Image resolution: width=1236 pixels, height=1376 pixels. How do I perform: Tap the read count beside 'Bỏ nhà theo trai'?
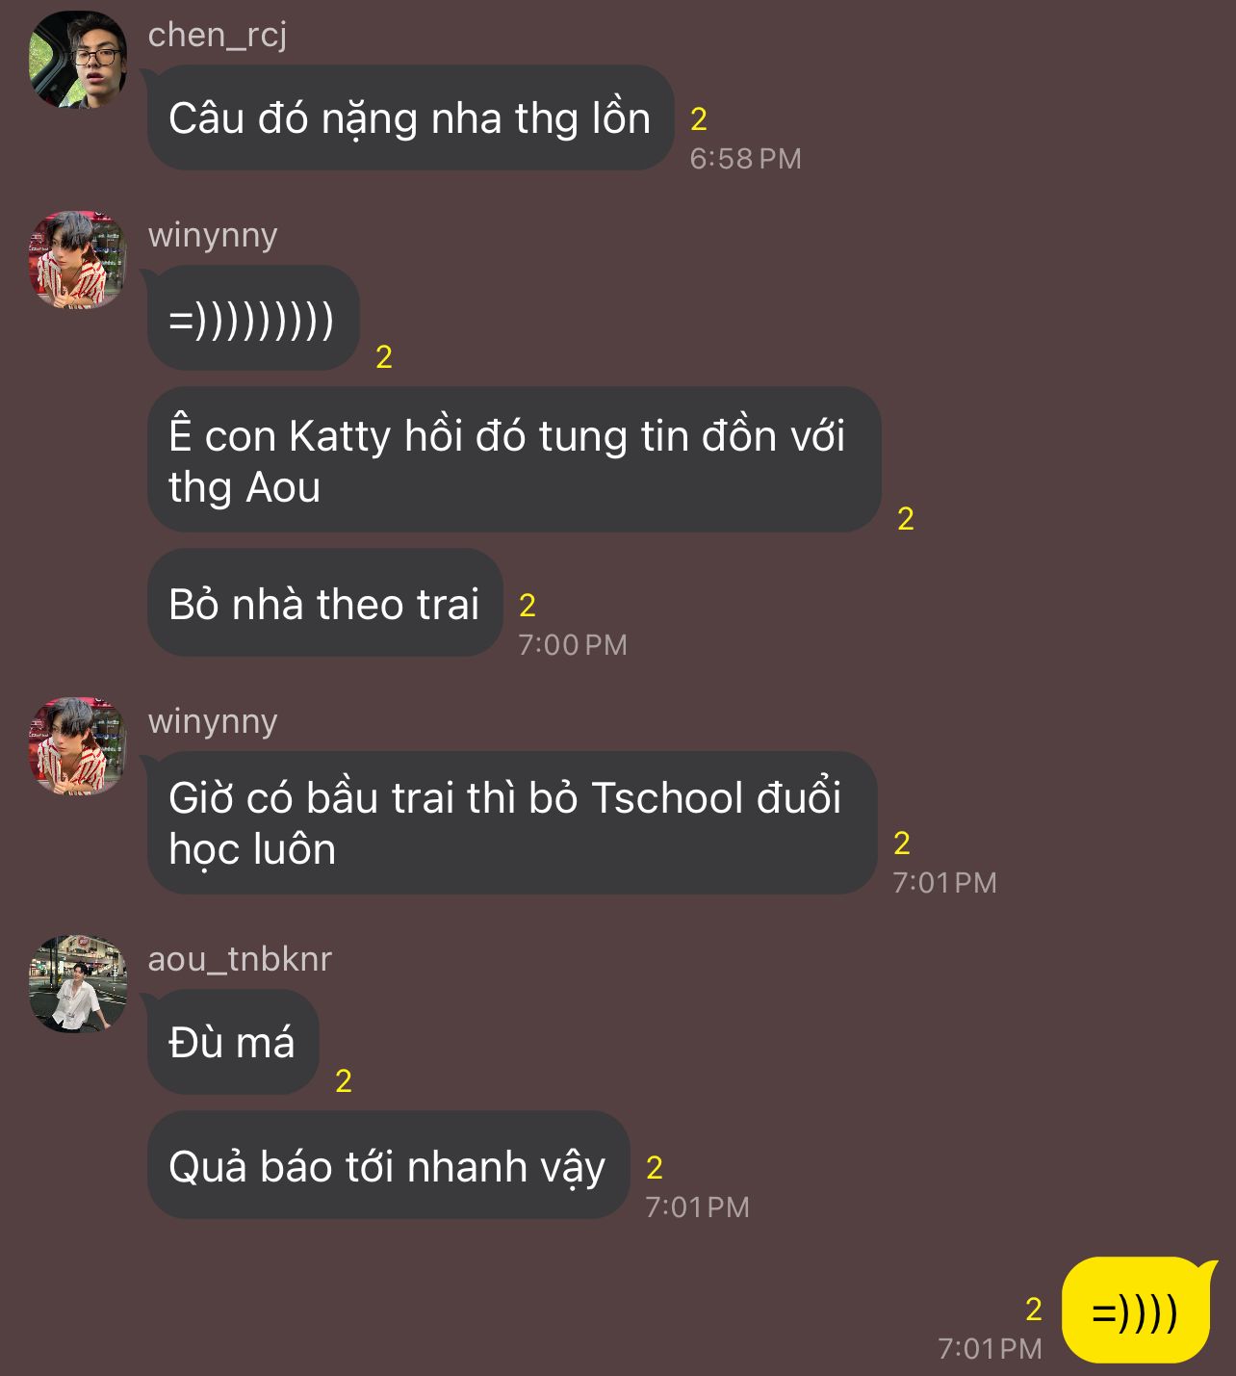click(528, 606)
